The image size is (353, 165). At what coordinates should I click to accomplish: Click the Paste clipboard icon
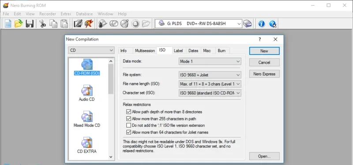tap(64, 24)
